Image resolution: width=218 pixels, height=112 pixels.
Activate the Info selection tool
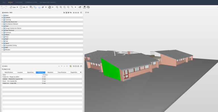point(22,7)
